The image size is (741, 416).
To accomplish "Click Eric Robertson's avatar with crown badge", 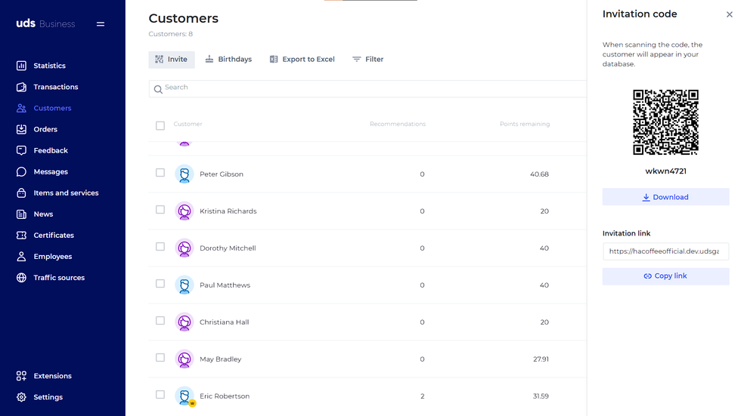I will (x=184, y=396).
